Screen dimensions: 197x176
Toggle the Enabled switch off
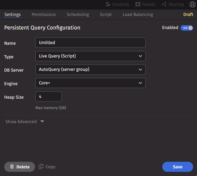(187, 28)
